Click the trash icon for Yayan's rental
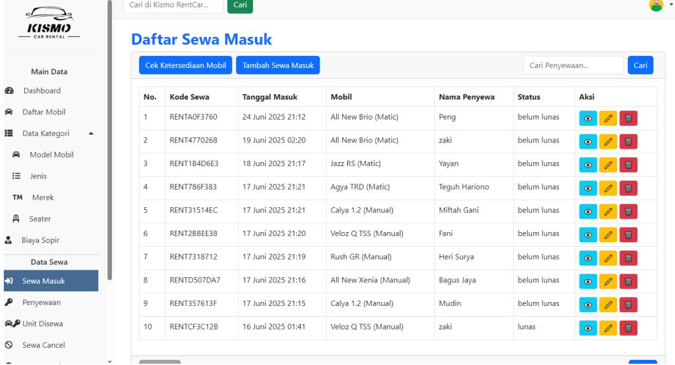The width and height of the screenshot is (675, 365). pyautogui.click(x=628, y=165)
